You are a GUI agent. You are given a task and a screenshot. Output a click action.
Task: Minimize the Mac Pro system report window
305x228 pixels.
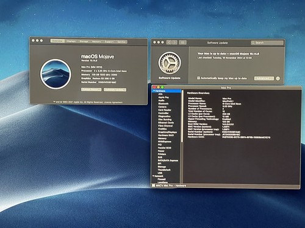pos(159,88)
